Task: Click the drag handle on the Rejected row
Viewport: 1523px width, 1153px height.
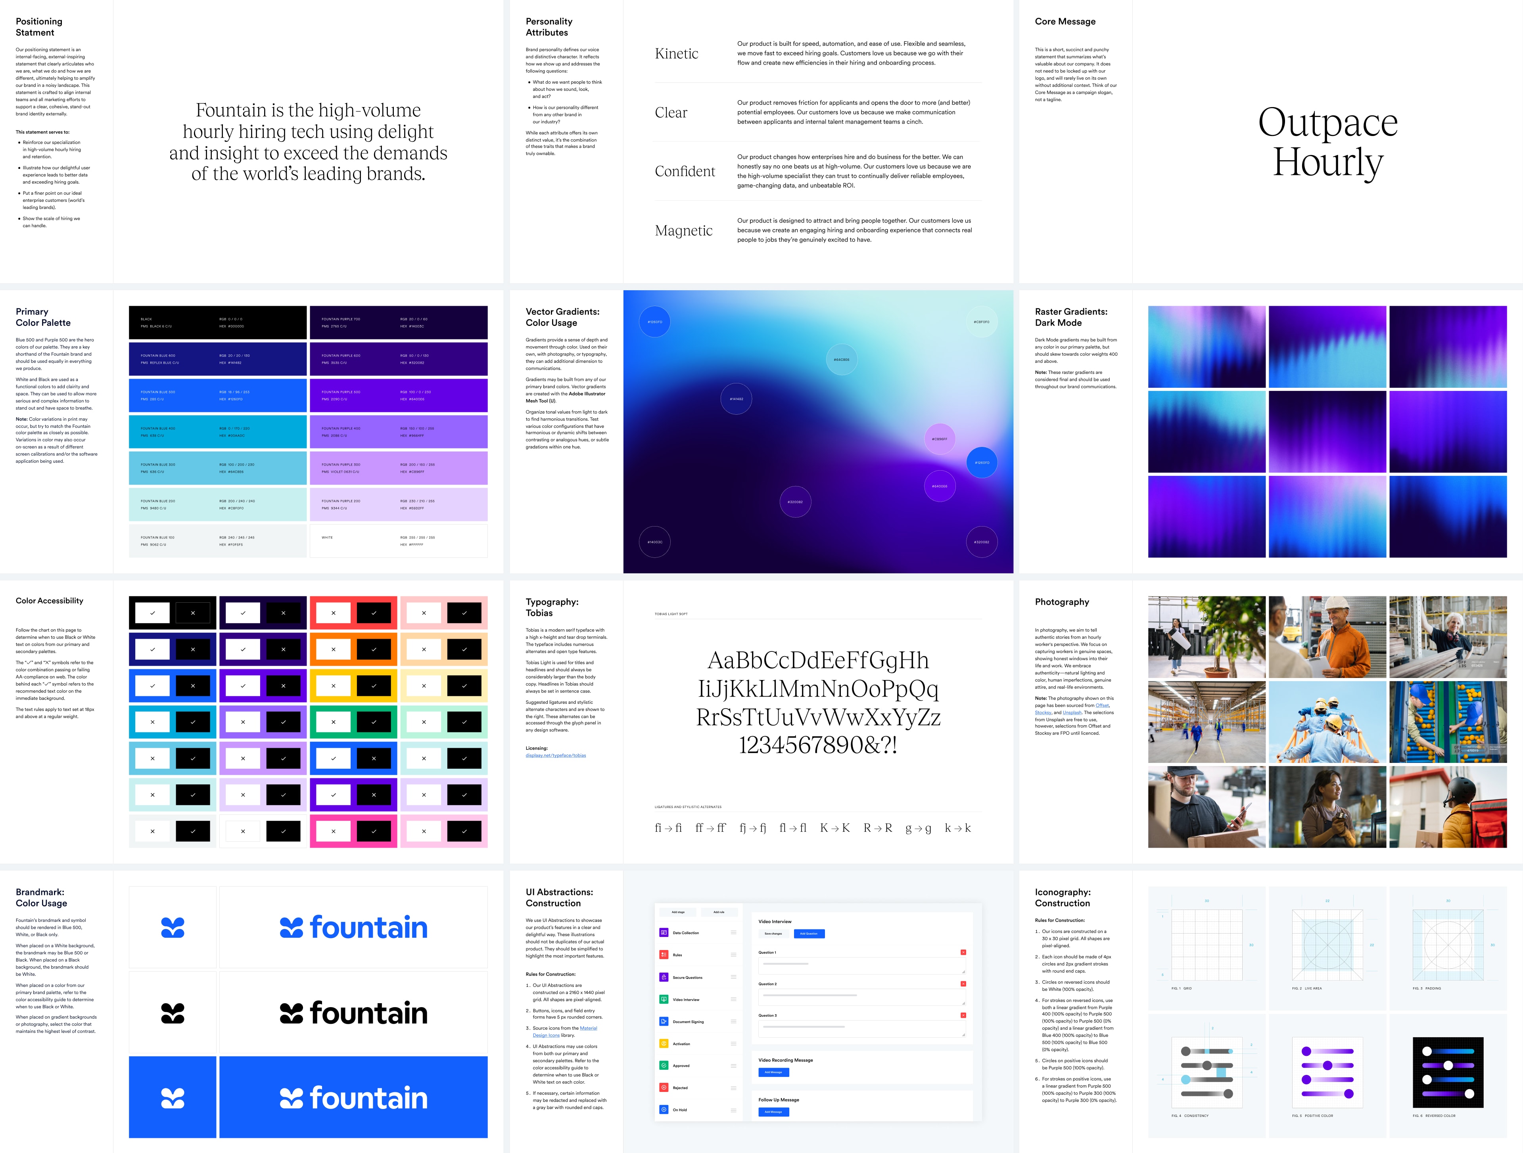Action: [x=733, y=1088]
